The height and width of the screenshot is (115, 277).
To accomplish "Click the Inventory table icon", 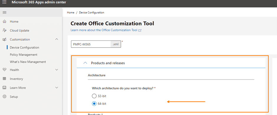I will pos(5,79).
